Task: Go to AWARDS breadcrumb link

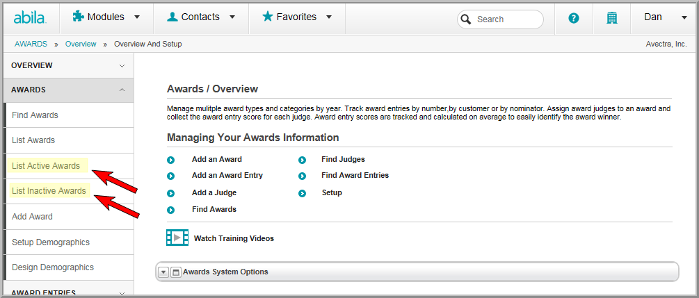Action: click(31, 44)
